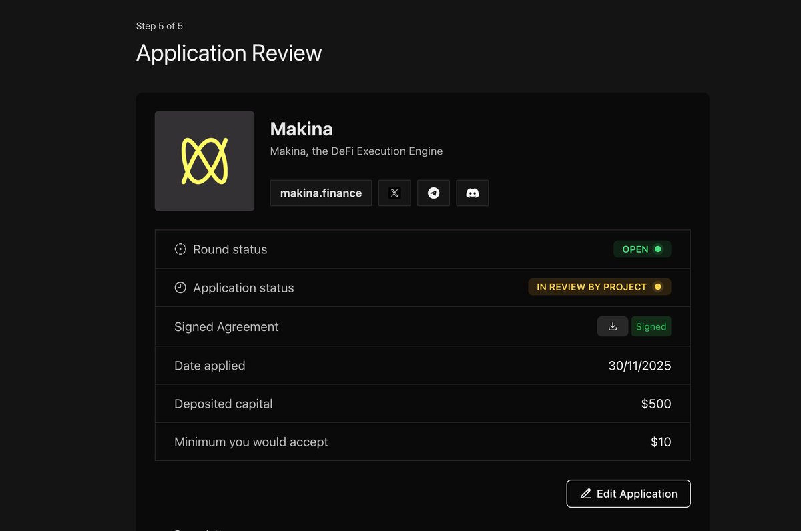Click 'Makina, the DeFi Execution Engine' tagline

pyautogui.click(x=356, y=151)
